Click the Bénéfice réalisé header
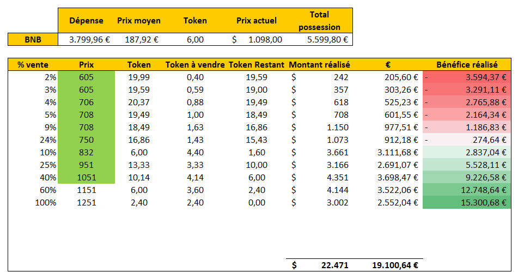Screen dimensions: 518x272 point(467,64)
